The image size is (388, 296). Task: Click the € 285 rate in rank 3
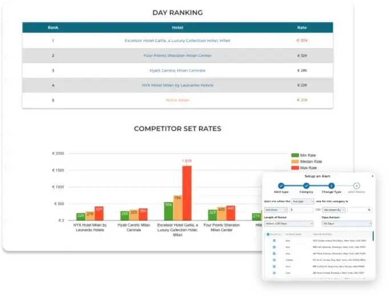[x=302, y=71]
